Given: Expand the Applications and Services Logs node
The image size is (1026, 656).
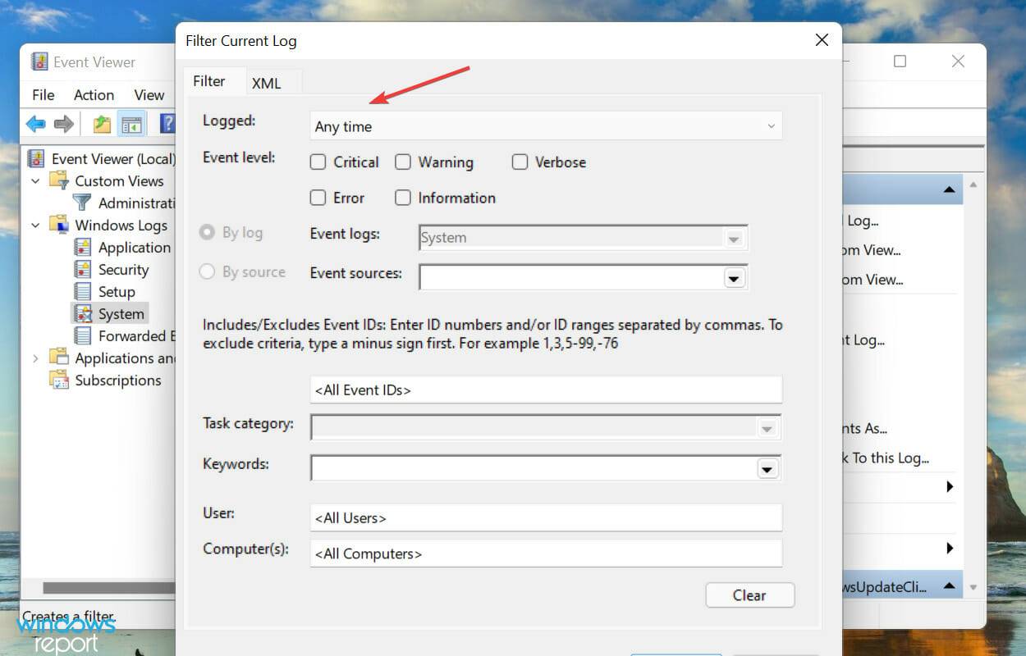Looking at the screenshot, I should pos(36,358).
